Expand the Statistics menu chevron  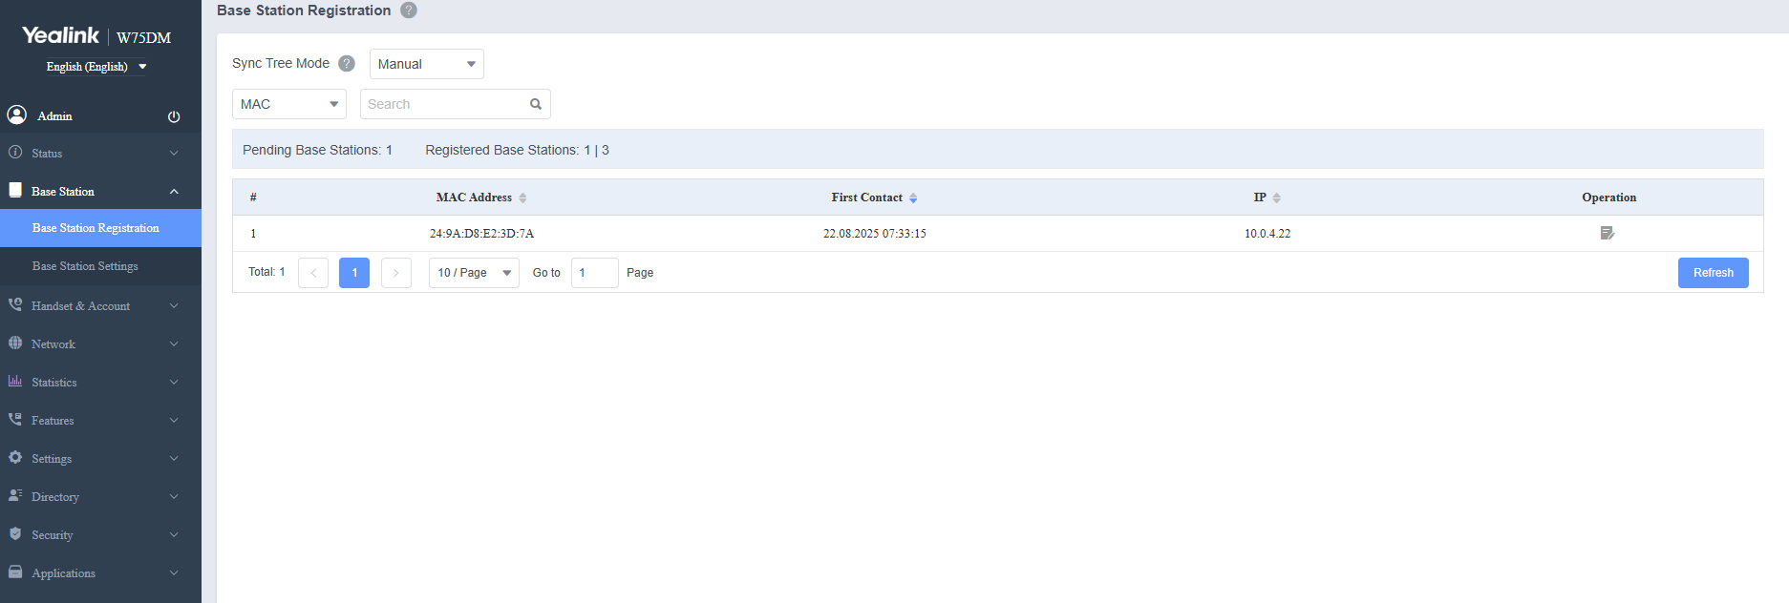click(174, 383)
